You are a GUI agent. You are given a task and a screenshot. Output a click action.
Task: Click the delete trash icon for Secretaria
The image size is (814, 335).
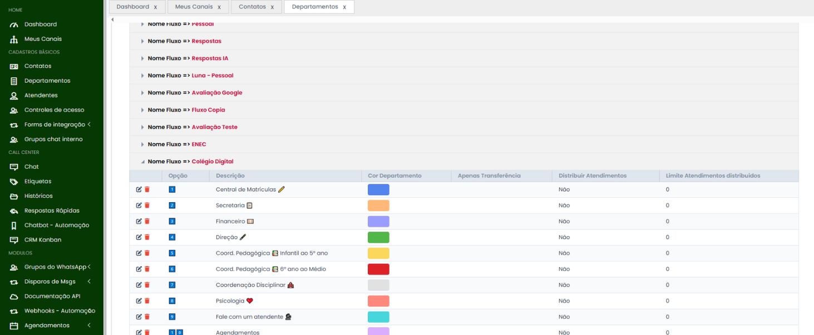pos(147,206)
